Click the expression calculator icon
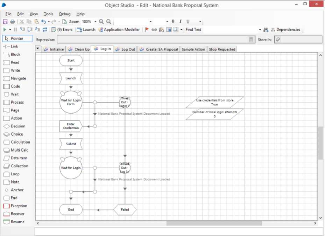Screen dimensions: 325x236 coord(251,40)
